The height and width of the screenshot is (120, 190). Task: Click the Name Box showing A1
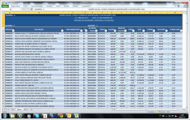click(11, 9)
